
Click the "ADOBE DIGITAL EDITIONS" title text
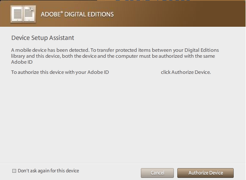(x=77, y=14)
